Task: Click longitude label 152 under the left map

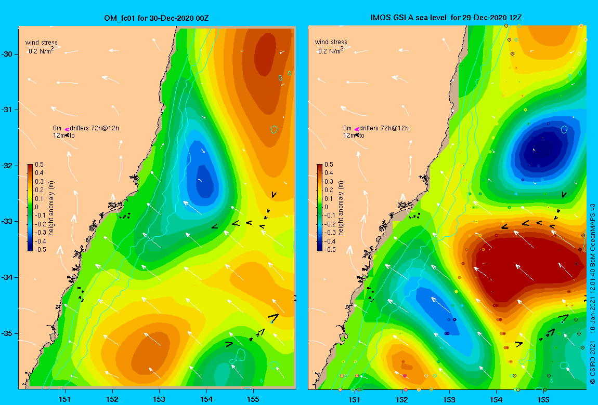Action: (112, 399)
